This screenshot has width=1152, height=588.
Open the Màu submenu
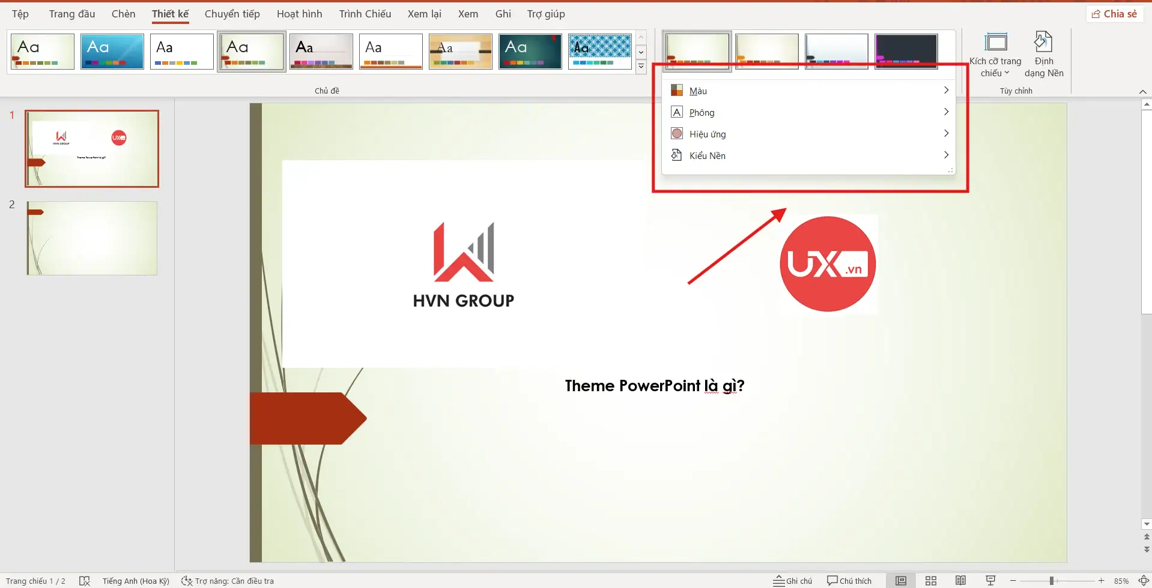808,91
